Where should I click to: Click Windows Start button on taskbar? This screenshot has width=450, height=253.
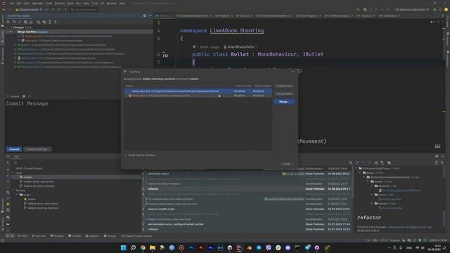point(124,248)
